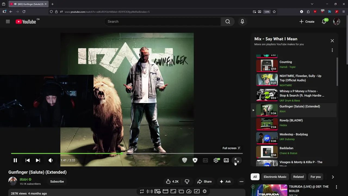Click the shield play extension icon
This screenshot has width=348, height=196.
195,160
